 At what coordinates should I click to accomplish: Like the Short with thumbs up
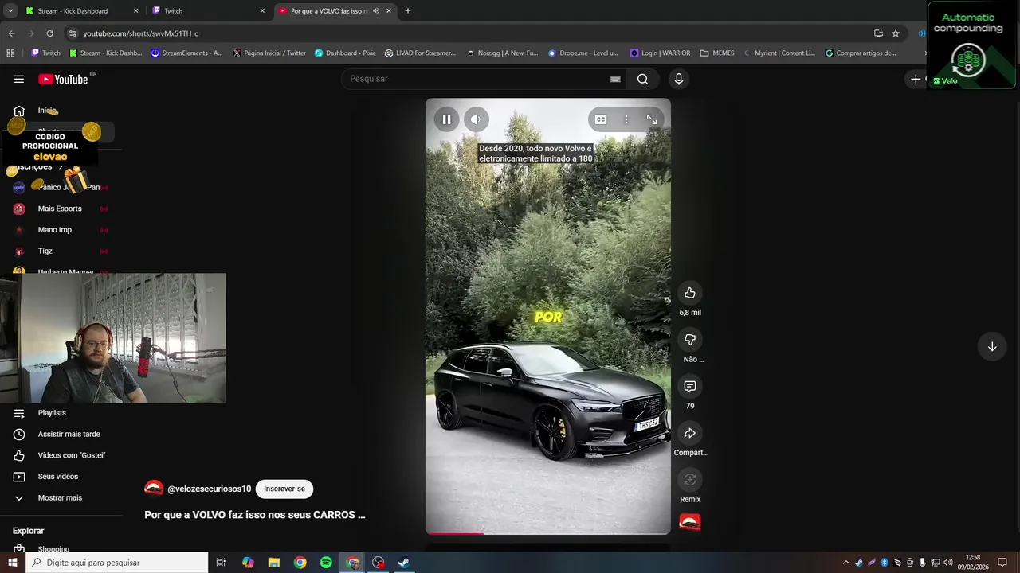pyautogui.click(x=690, y=293)
